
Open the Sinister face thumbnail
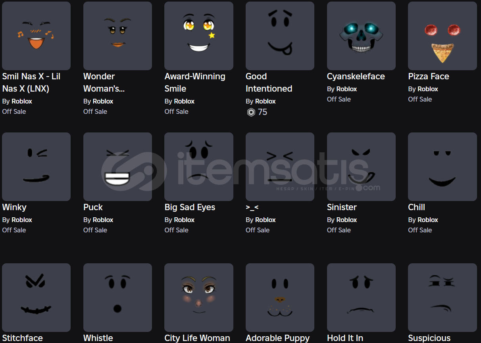361,167
